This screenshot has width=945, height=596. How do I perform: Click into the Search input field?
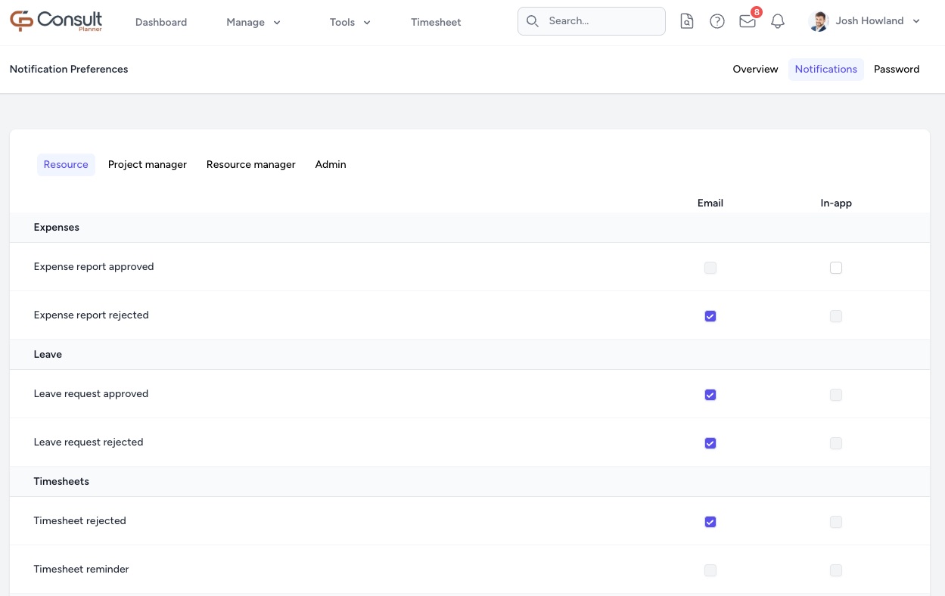tap(592, 21)
